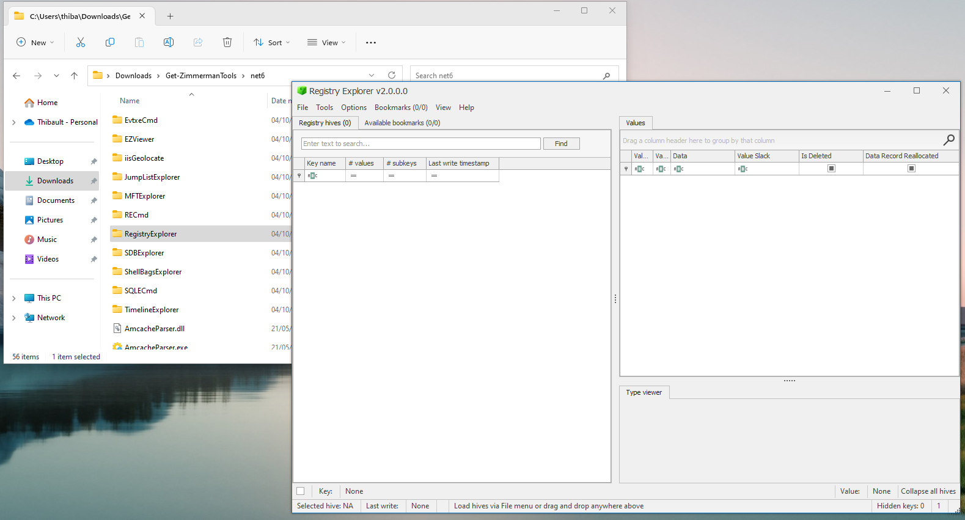965x520 pixels.
Task: Click the Rename icon in File Explorer toolbar
Action: pos(169,42)
